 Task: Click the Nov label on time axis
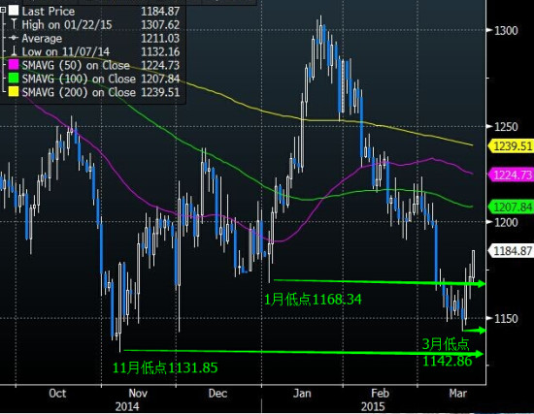pyautogui.click(x=138, y=394)
